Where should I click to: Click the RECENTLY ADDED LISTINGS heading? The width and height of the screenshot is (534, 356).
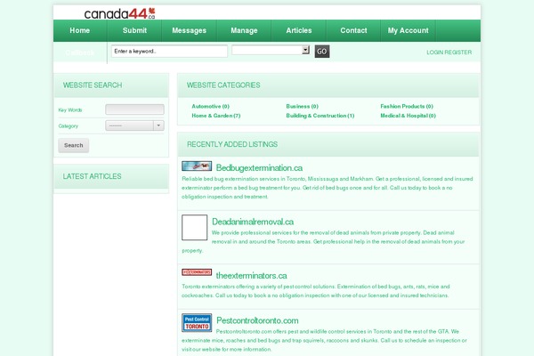coord(232,144)
